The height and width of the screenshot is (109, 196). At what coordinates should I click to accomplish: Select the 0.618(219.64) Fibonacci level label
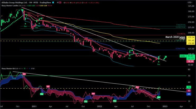pyautogui.click(x=180, y=27)
